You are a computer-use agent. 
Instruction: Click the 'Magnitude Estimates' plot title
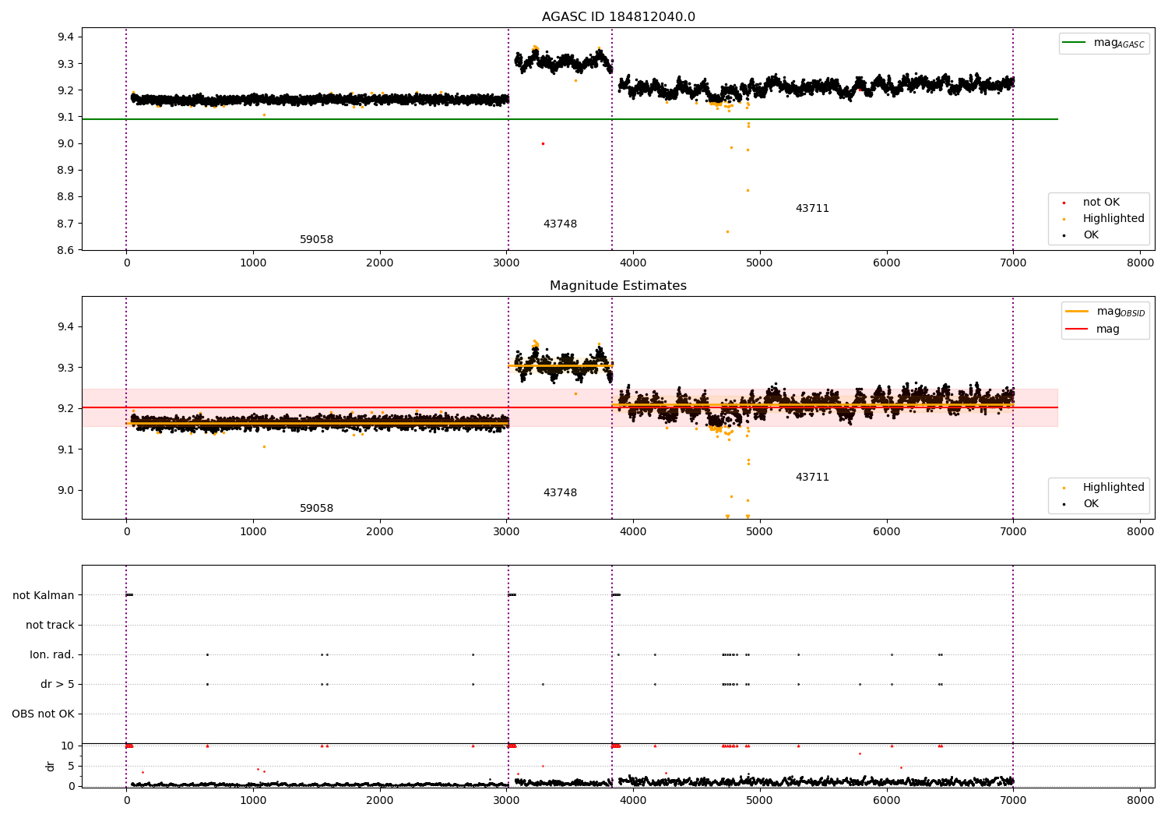(618, 286)
